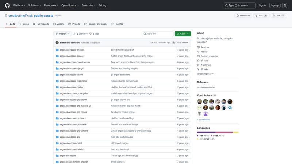Open the creativetimofficial owner link
This screenshot has width=292, height=164.
[x=20, y=16]
